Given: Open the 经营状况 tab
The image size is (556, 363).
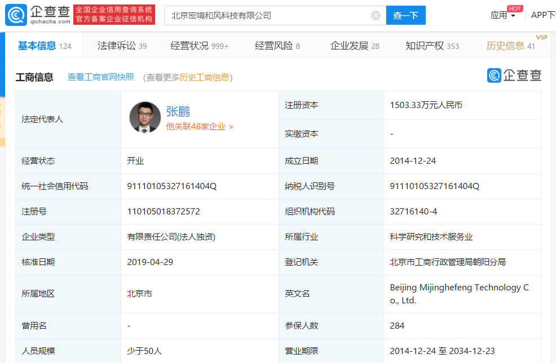Looking at the screenshot, I should (x=199, y=46).
